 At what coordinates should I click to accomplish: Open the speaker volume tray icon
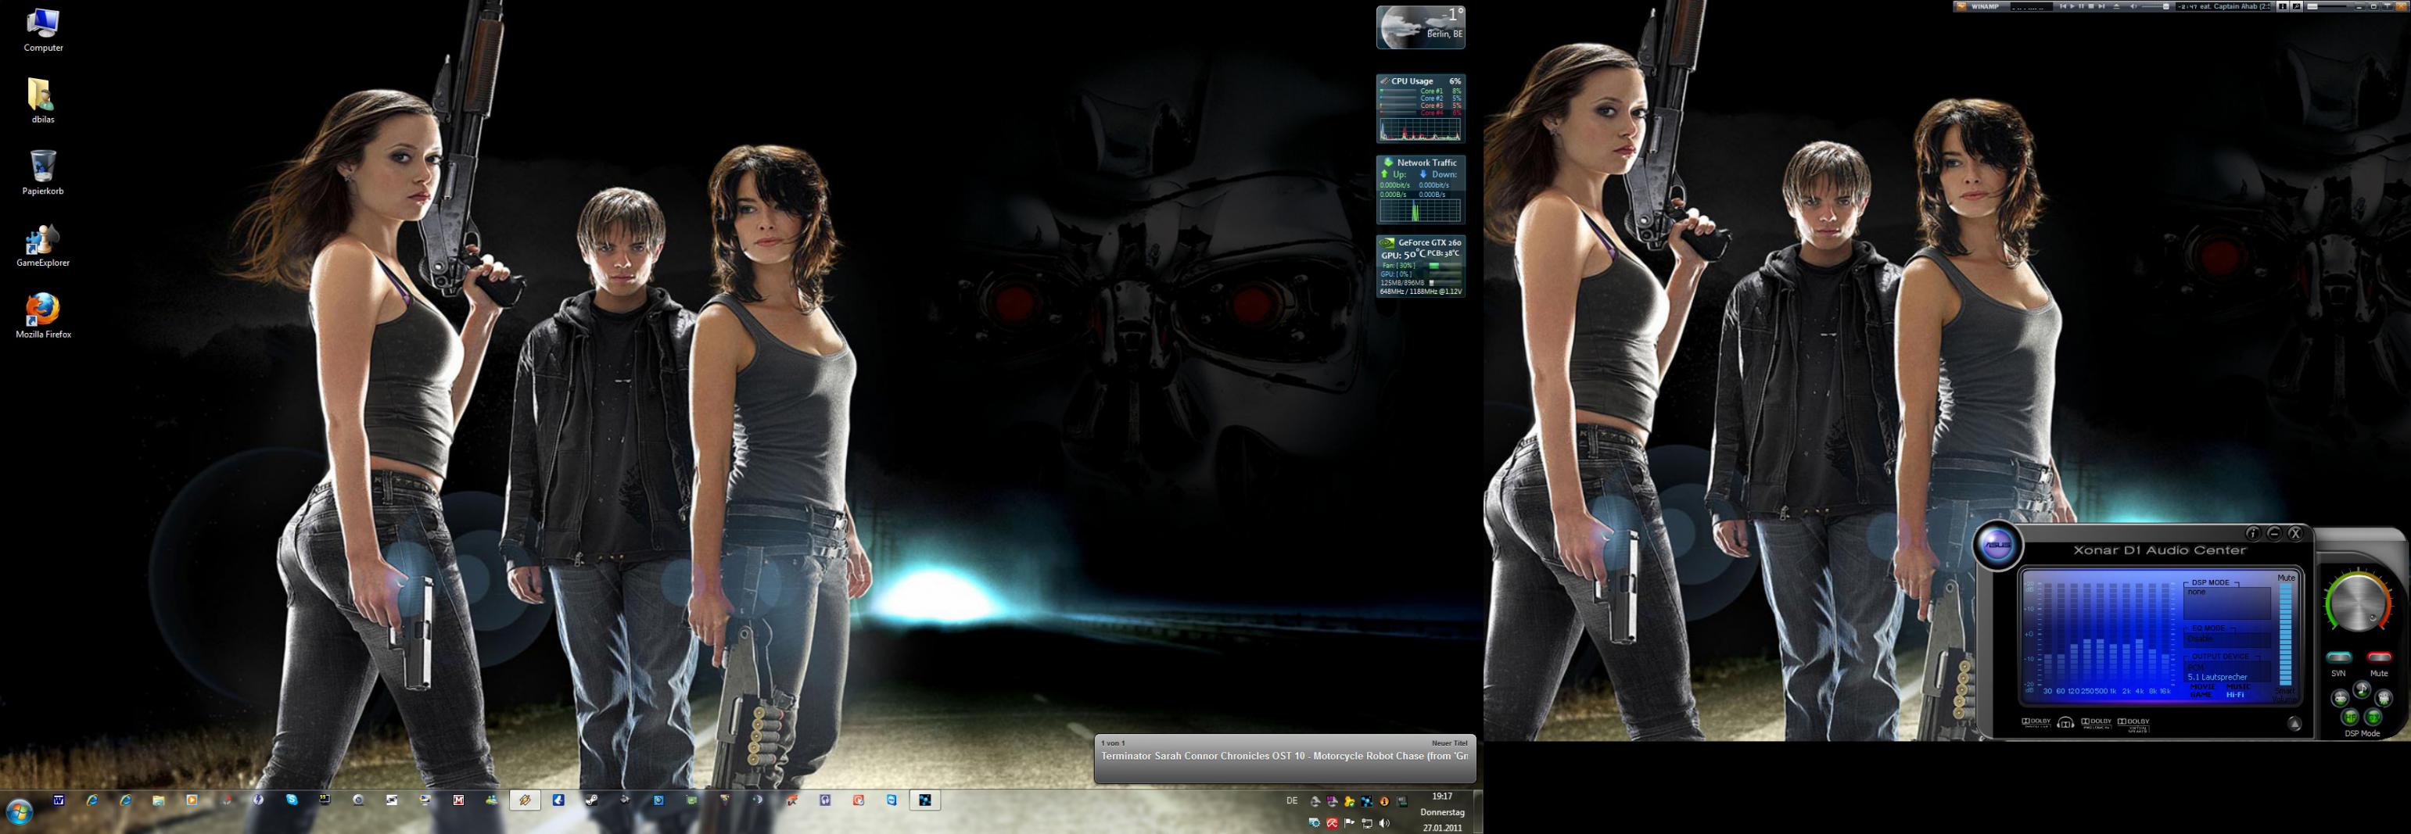pos(1384,823)
